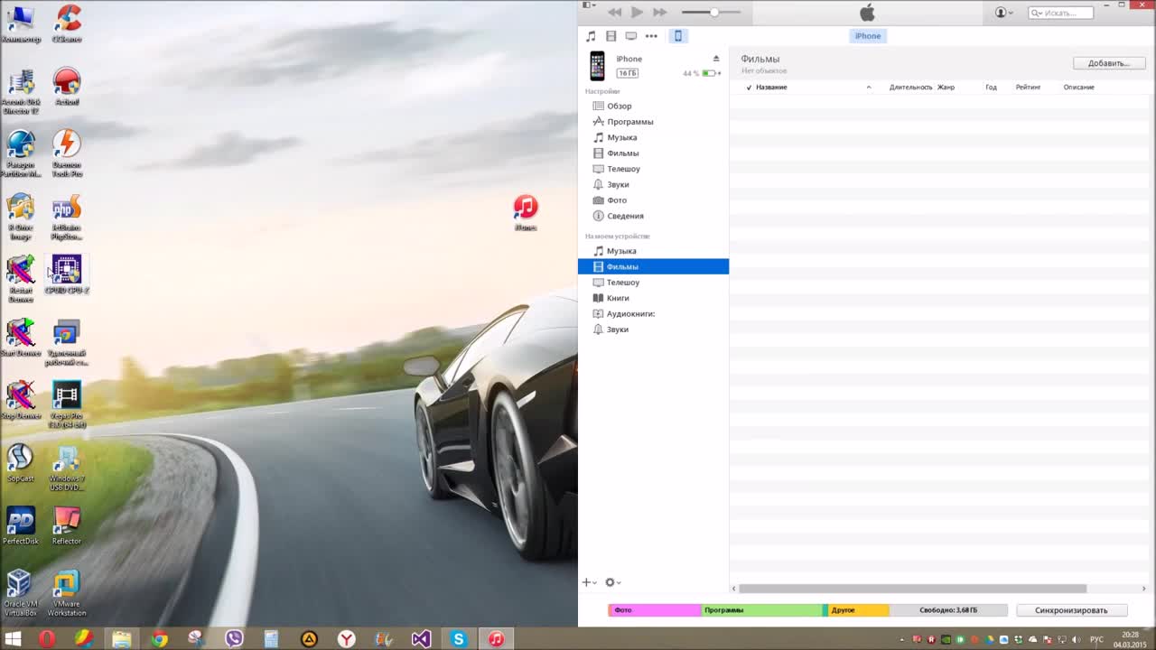The width and height of the screenshot is (1156, 650).
Task: Select the CPUID CPU-Z desktop icon
Action: click(x=67, y=275)
